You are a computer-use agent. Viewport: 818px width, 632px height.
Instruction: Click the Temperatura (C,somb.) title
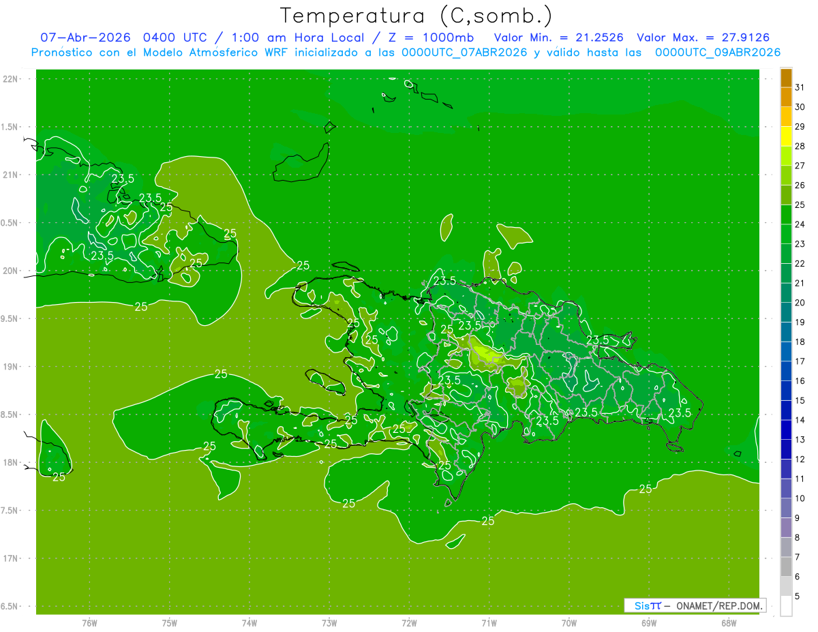pos(417,16)
